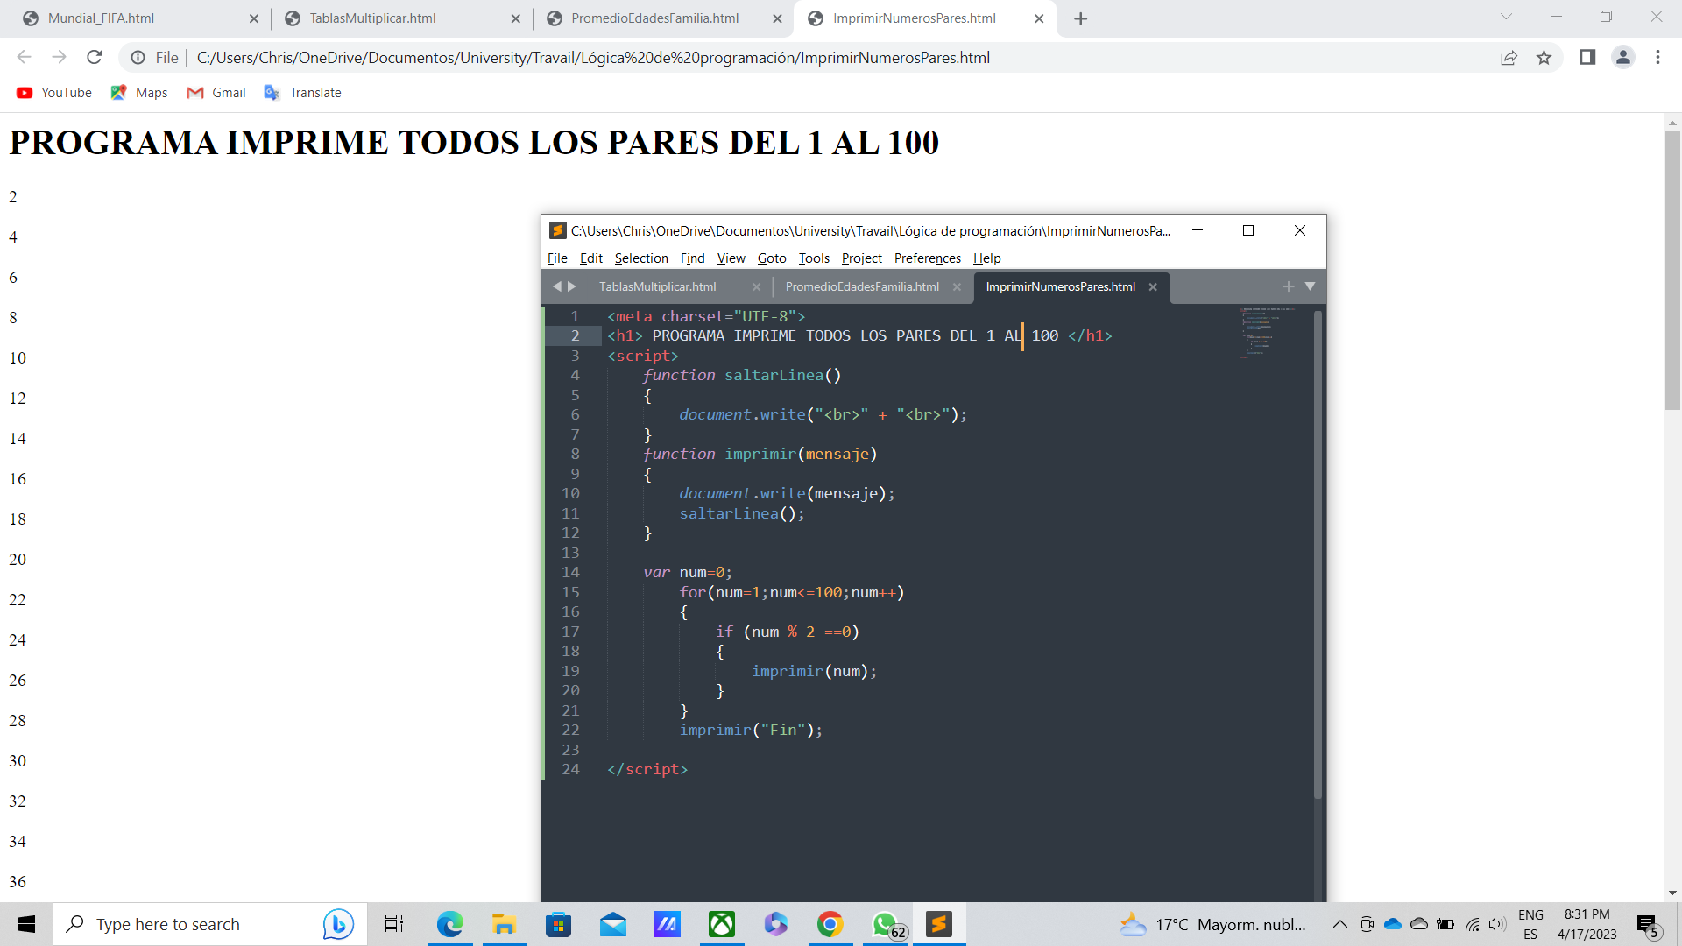This screenshot has height=946, width=1682.
Task: Open Translate bookmark
Action: click(303, 93)
